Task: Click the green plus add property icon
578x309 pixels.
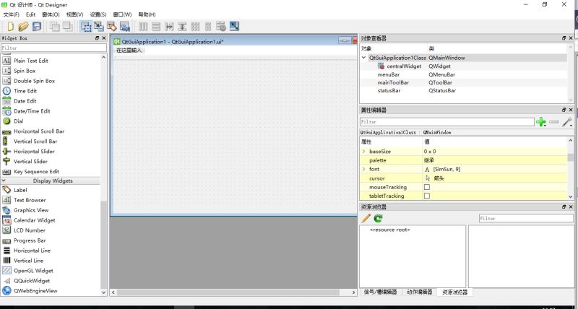Action: tap(540, 122)
